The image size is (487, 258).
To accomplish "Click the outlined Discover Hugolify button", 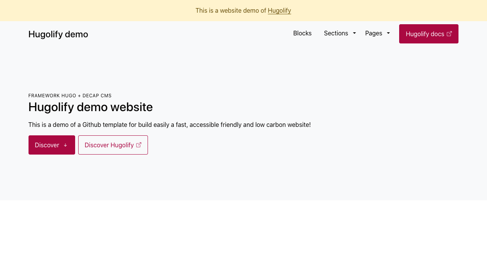I will [113, 145].
